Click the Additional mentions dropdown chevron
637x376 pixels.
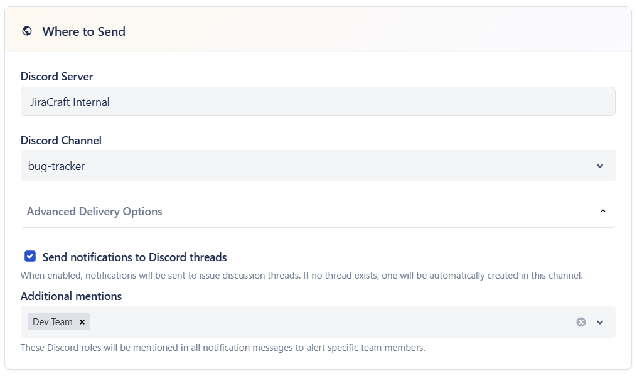[x=600, y=322]
